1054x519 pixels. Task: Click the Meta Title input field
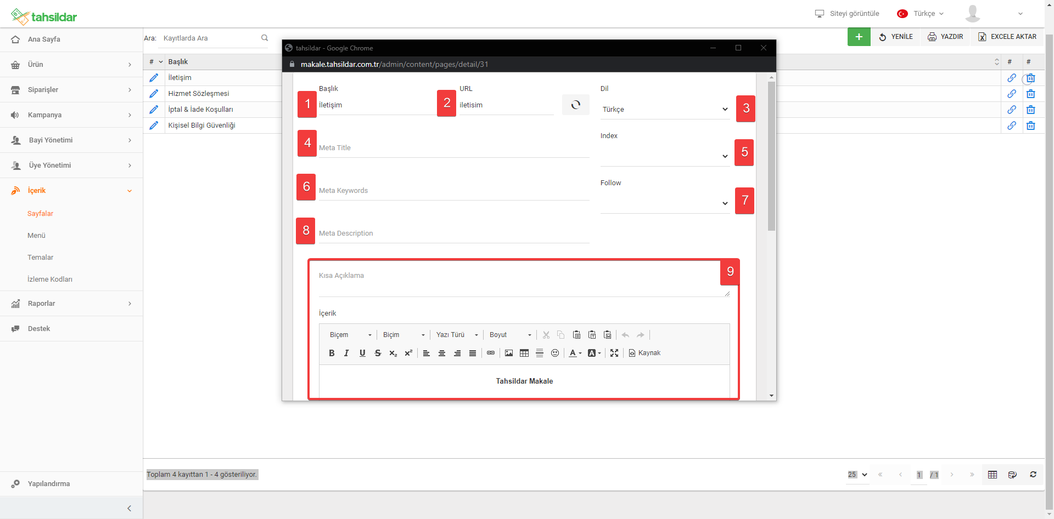point(454,148)
